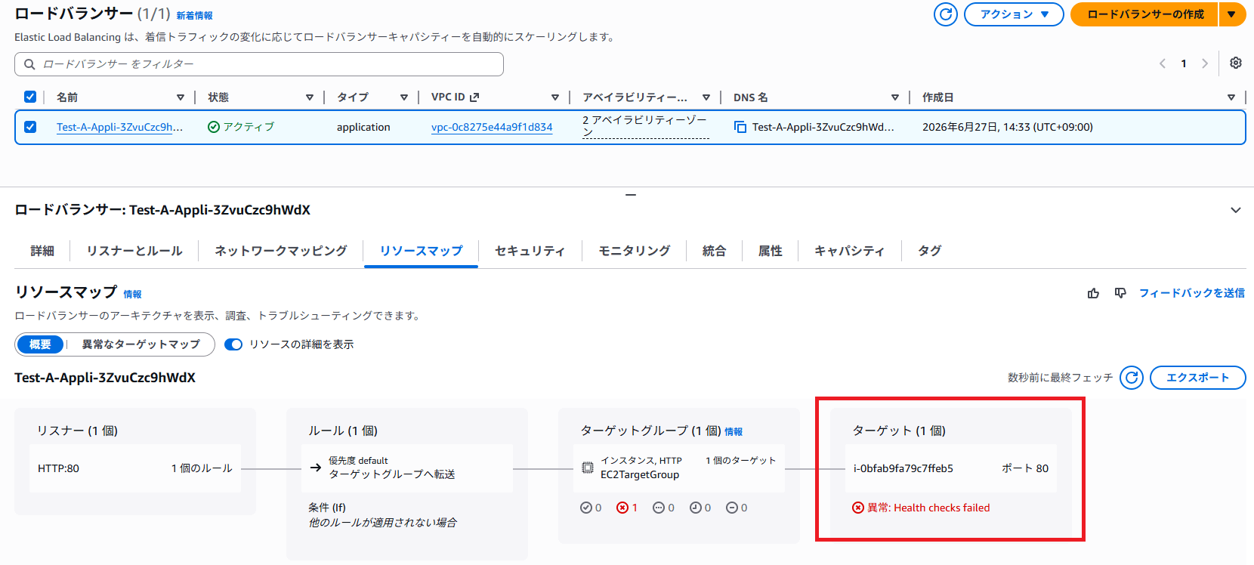The image size is (1254, 565).
Task: Open table preferences gear icon
Action: [x=1236, y=63]
